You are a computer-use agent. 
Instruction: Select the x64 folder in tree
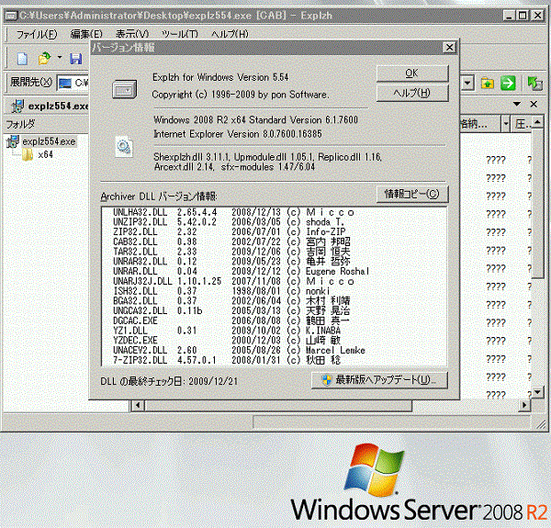coord(45,154)
